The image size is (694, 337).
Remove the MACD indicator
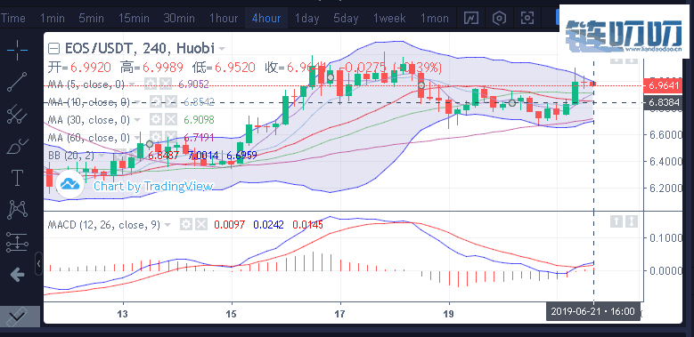coord(201,224)
